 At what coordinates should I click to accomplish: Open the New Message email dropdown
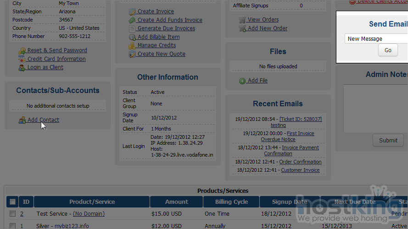[x=376, y=39]
